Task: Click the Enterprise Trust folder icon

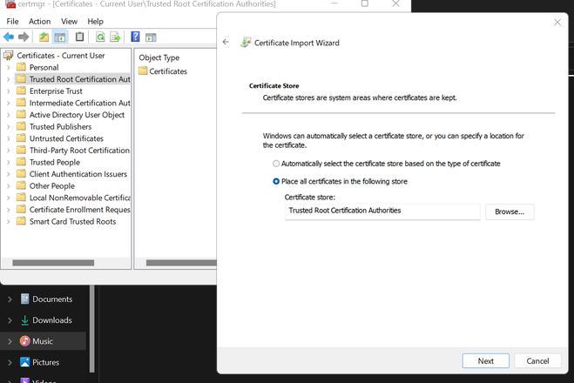Action: pyautogui.click(x=21, y=91)
